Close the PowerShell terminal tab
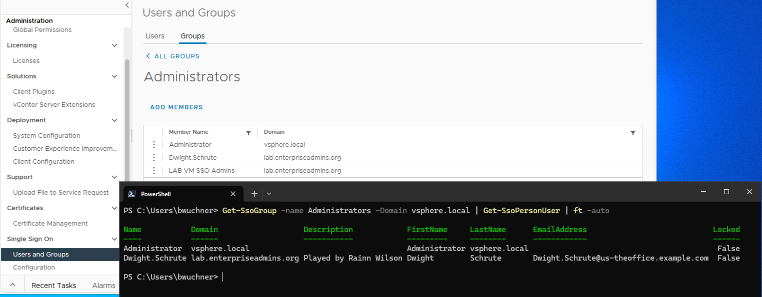Viewport: 762px width, 297px height. (233, 194)
